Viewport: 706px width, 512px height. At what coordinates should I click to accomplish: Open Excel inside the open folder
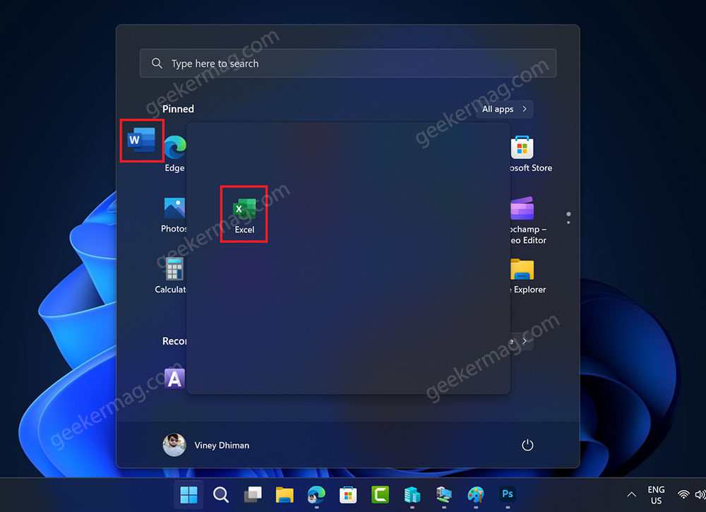point(244,215)
